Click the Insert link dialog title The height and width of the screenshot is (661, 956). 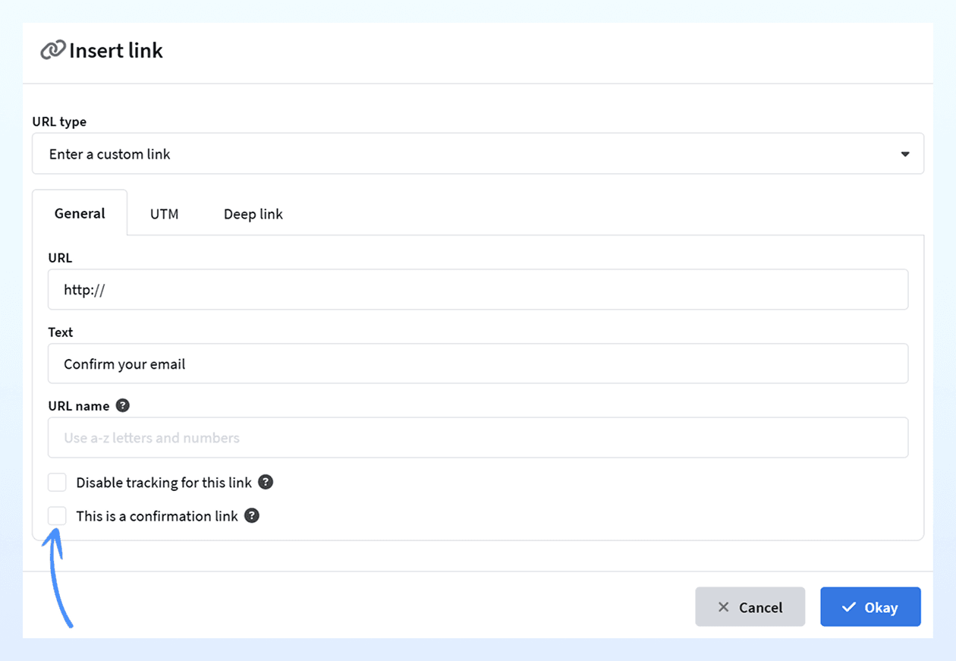pos(116,51)
